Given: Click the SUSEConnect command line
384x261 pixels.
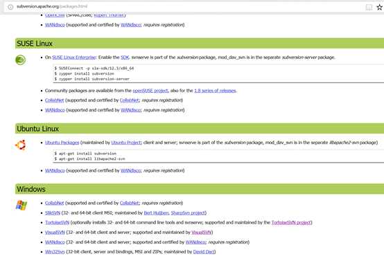Looking at the screenshot, I should coord(94,69).
